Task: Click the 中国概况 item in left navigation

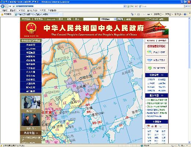Action: coord(30,53)
